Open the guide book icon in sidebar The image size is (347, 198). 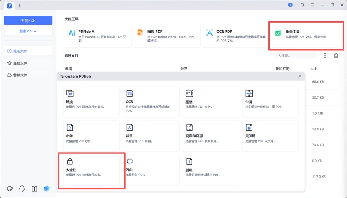(x=34, y=189)
